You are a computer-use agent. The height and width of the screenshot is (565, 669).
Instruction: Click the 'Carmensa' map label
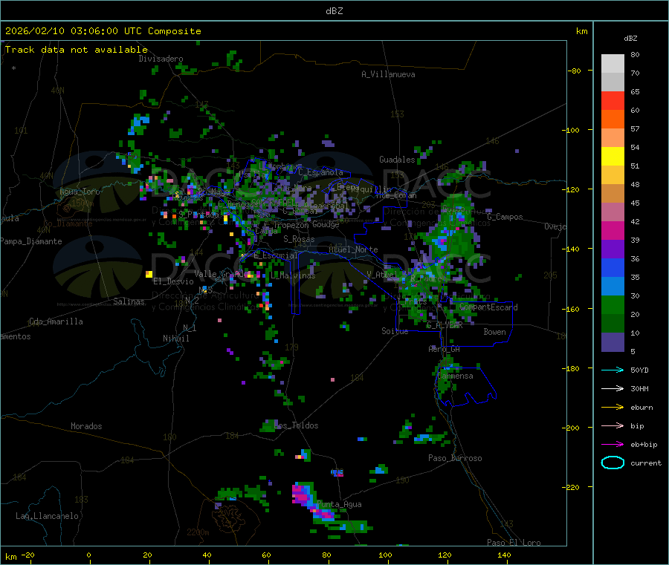[455, 376]
